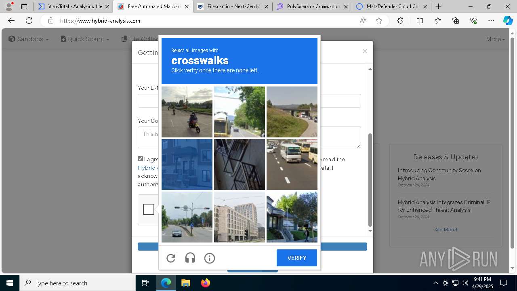This screenshot has width=517, height=291.
Task: Open the volume icon in system tray
Action: pyautogui.click(x=464, y=283)
